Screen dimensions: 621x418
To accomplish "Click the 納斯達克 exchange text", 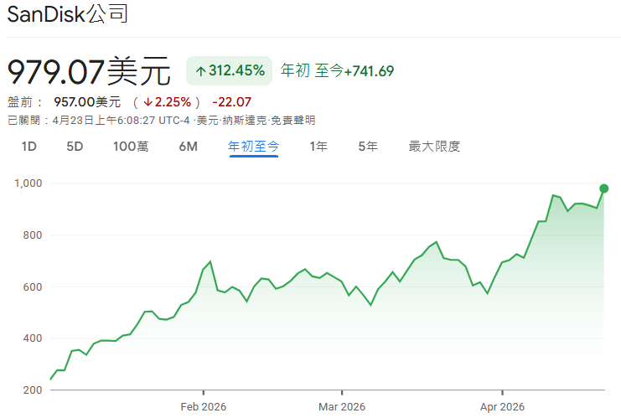I will click(245, 121).
